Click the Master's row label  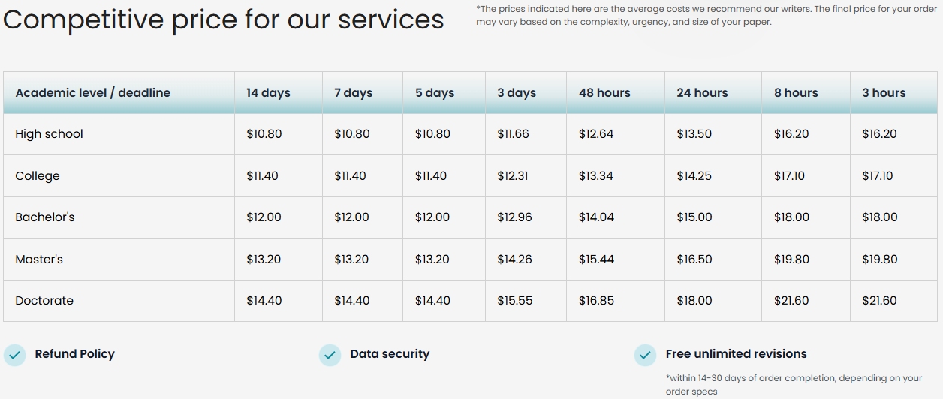pos(39,259)
